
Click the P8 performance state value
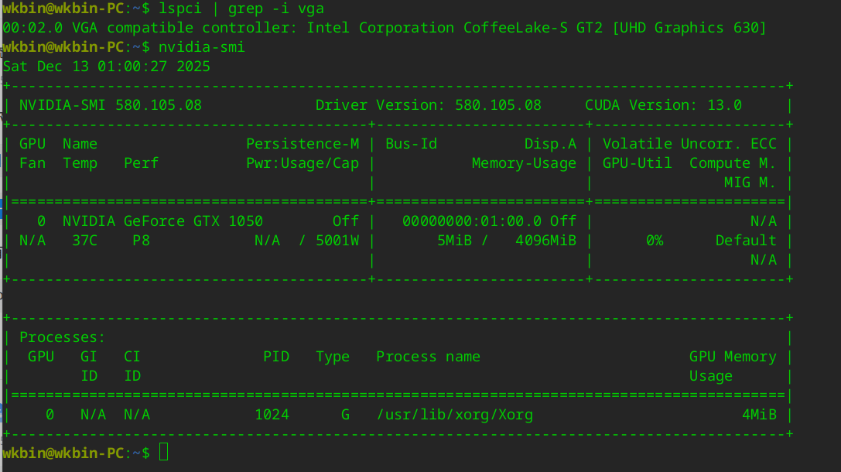(x=142, y=241)
